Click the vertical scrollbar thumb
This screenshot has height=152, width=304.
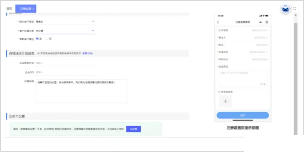tap(296, 78)
